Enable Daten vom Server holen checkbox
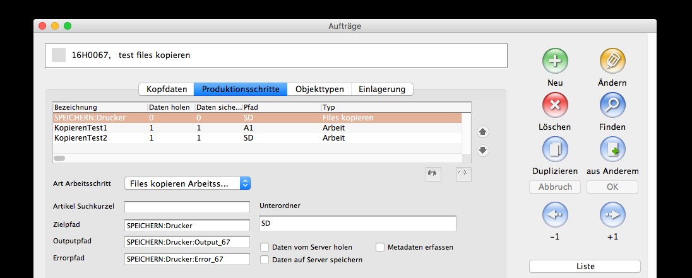The image size is (692, 278). click(265, 247)
